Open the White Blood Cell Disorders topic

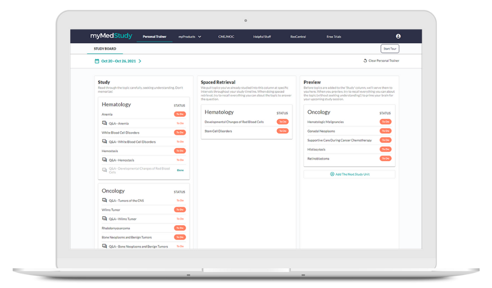pos(120,133)
